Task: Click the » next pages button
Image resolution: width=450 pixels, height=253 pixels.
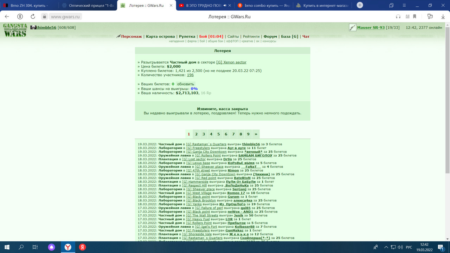Action: point(256,134)
